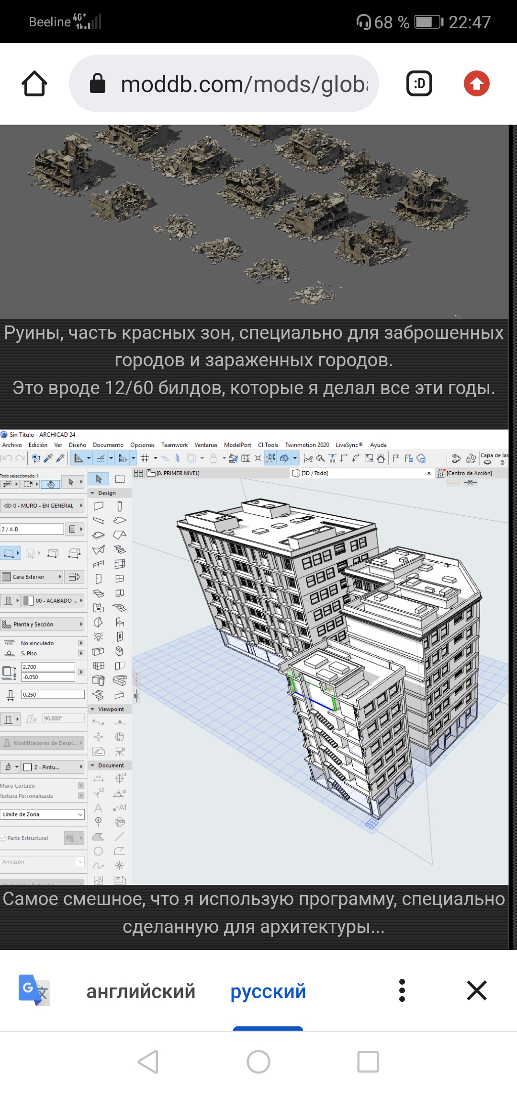Collapse the Design toolbox section
The image size is (517, 1093).
(92, 493)
